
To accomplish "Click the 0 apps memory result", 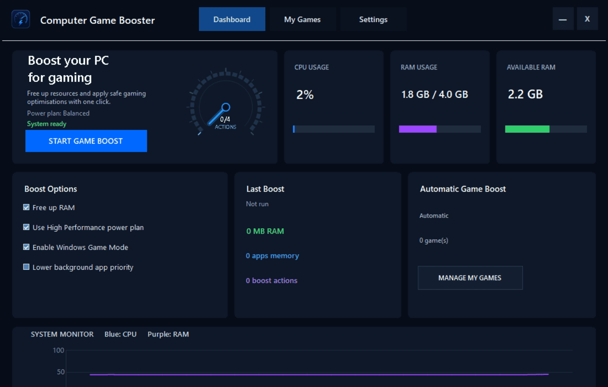I will coord(272,256).
